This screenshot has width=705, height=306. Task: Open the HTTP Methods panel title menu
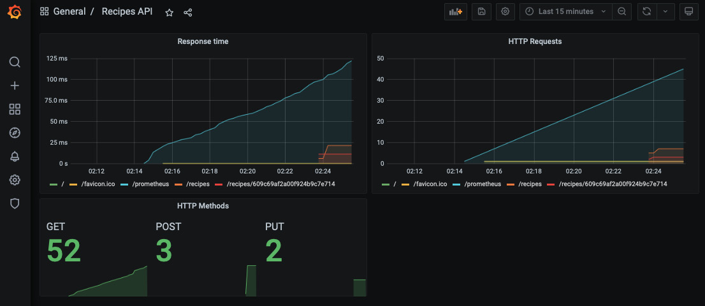click(x=203, y=206)
